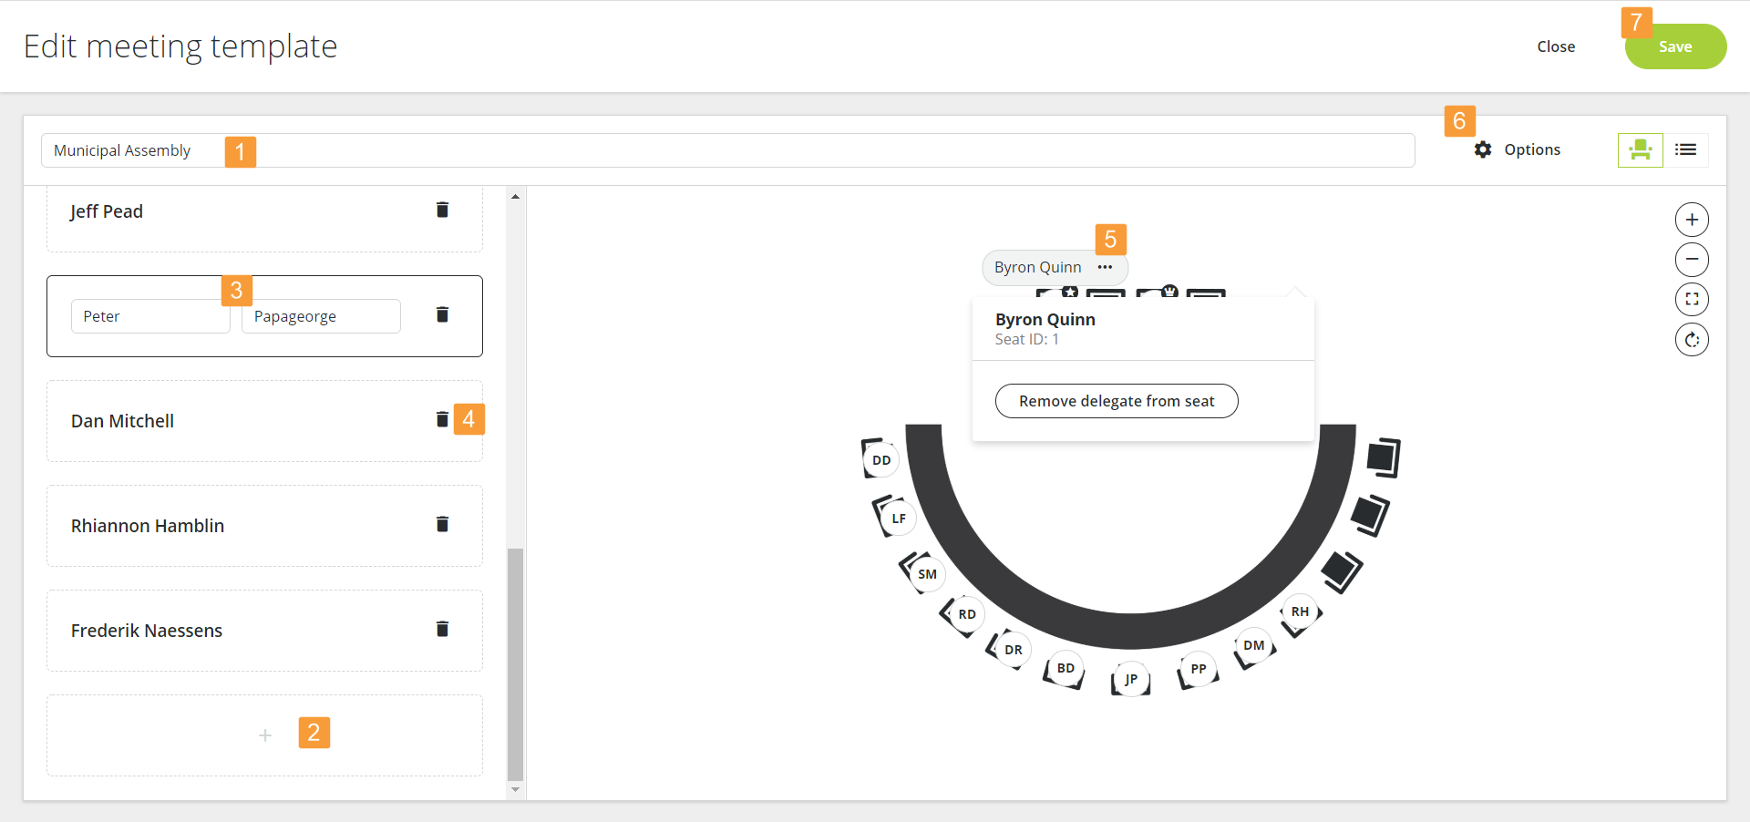Rotate the seating layout view
Viewport: 1750px width, 822px height.
click(1692, 340)
